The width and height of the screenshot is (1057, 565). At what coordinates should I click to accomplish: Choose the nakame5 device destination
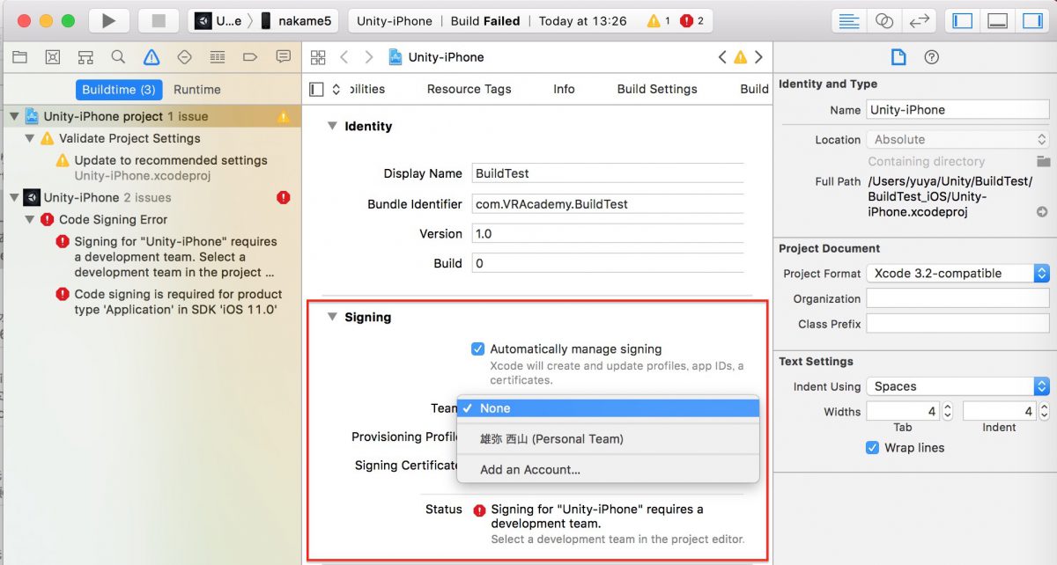(296, 20)
